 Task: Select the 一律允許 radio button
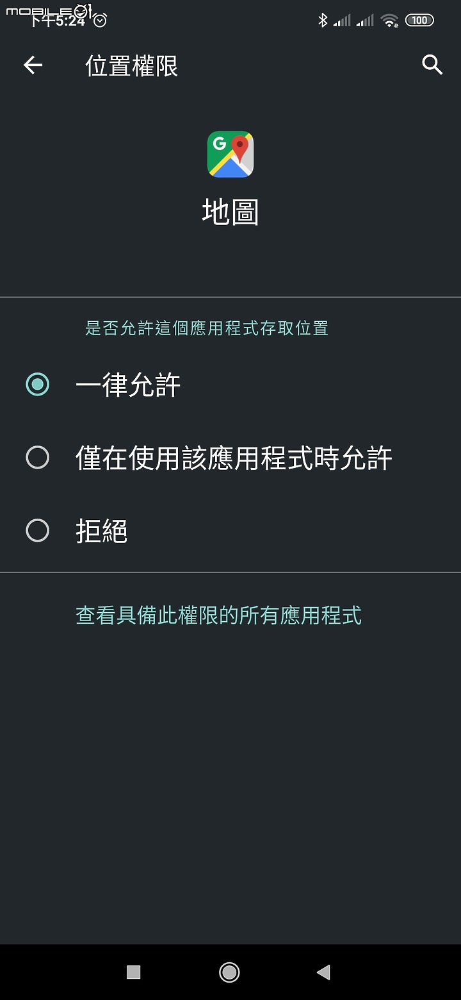pyautogui.click(x=37, y=384)
